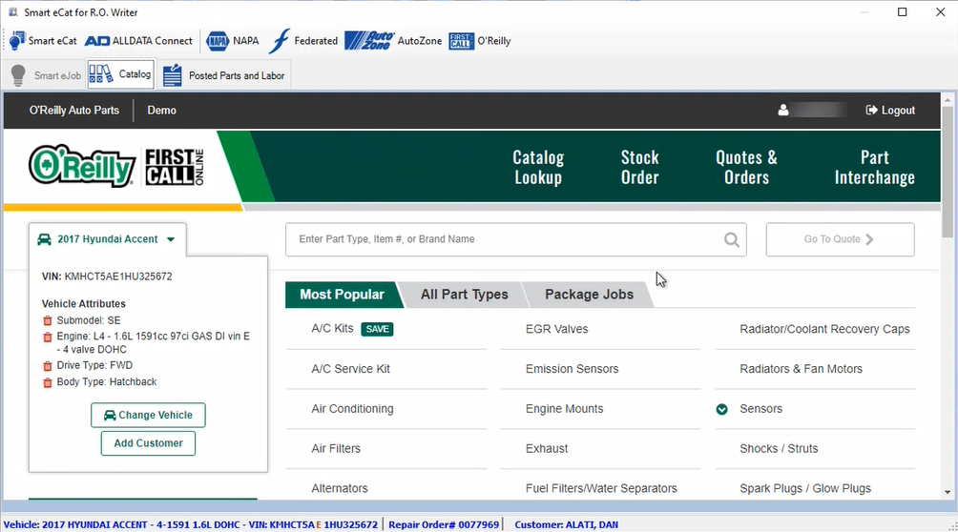Select the A/C Service Kit part type
The width and height of the screenshot is (958, 532).
(351, 369)
